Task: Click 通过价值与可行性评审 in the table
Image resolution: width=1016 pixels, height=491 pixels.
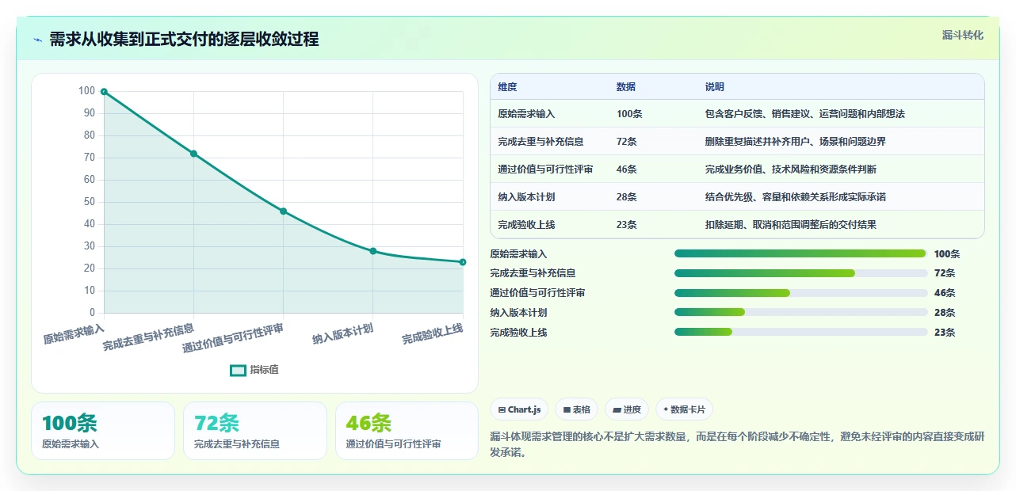Action: click(545, 169)
